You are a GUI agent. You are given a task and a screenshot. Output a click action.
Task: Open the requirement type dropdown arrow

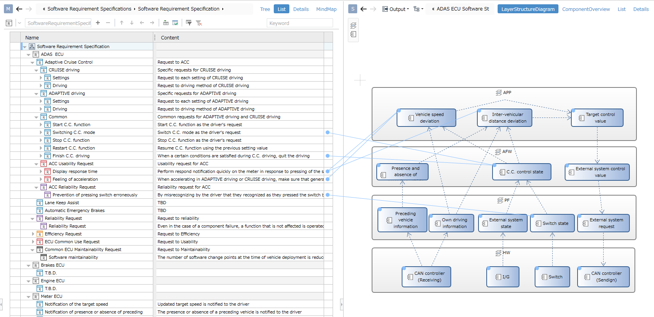click(19, 23)
